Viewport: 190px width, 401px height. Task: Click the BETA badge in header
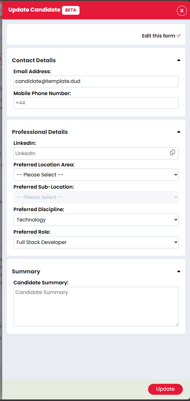point(71,10)
